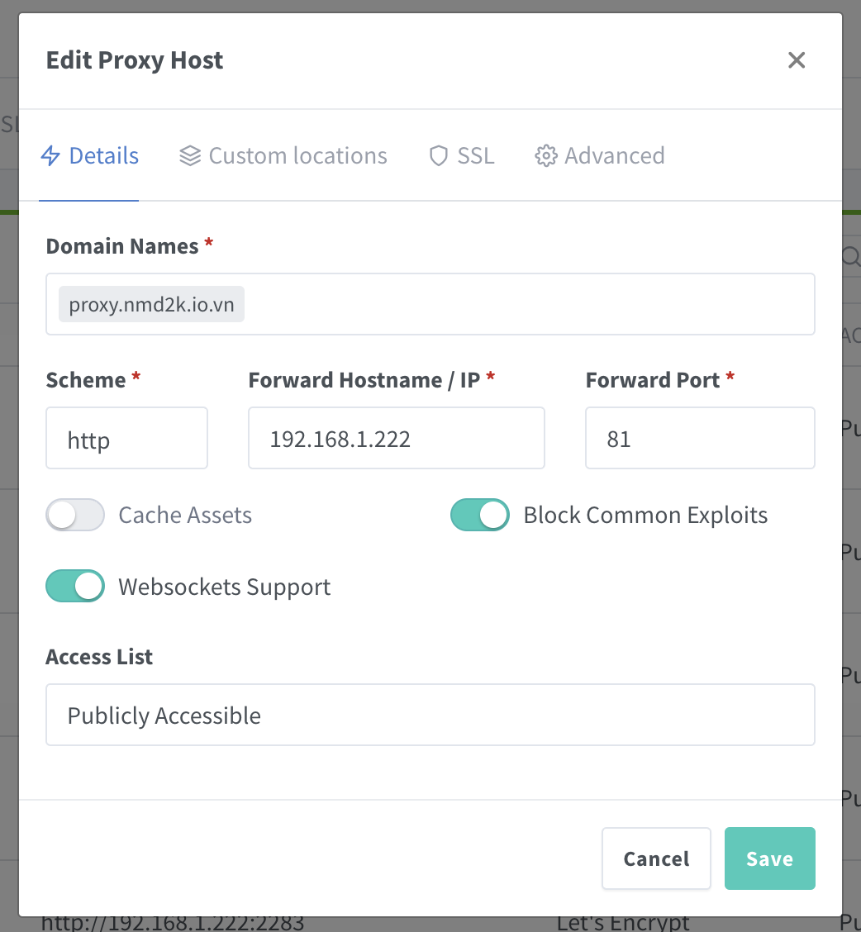Turn off the Websockets Support toggle

tap(75, 587)
